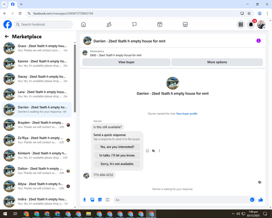The image size is (272, 218).
Task: Open the volume control in system tray
Action: 238,214
